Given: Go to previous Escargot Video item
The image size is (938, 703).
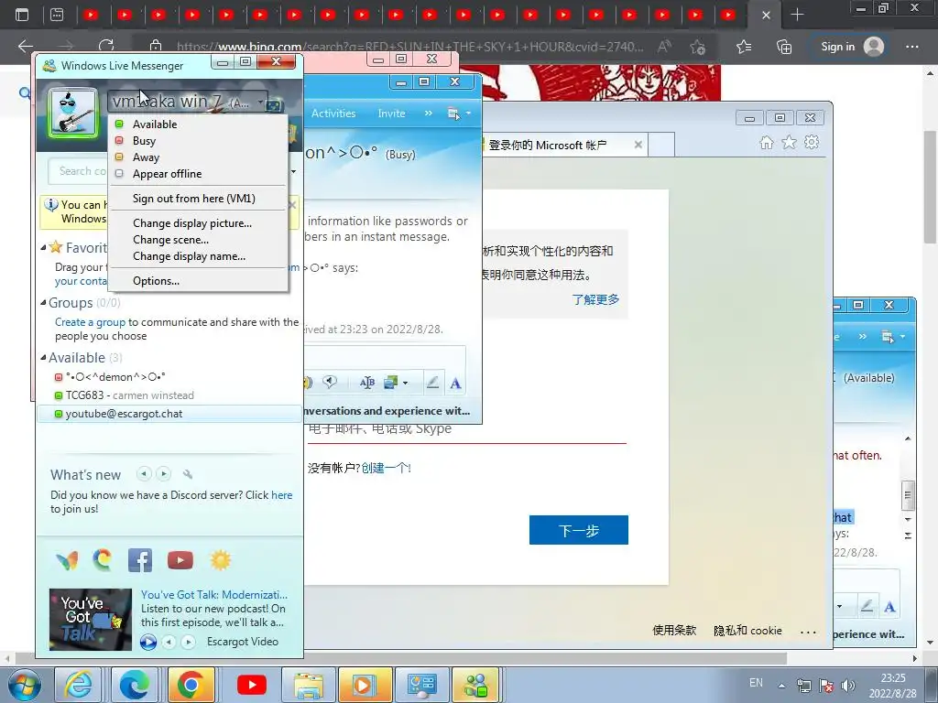Looking at the screenshot, I should coord(169,642).
